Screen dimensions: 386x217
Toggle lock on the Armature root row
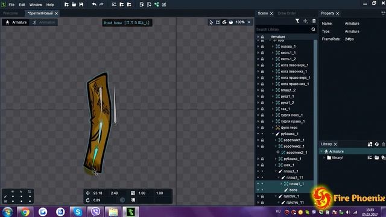[262, 37]
